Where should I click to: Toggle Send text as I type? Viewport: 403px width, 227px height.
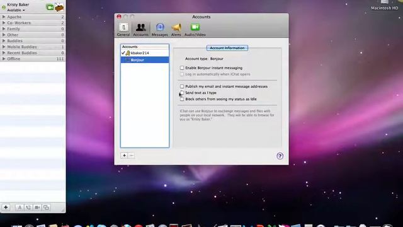coord(182,93)
